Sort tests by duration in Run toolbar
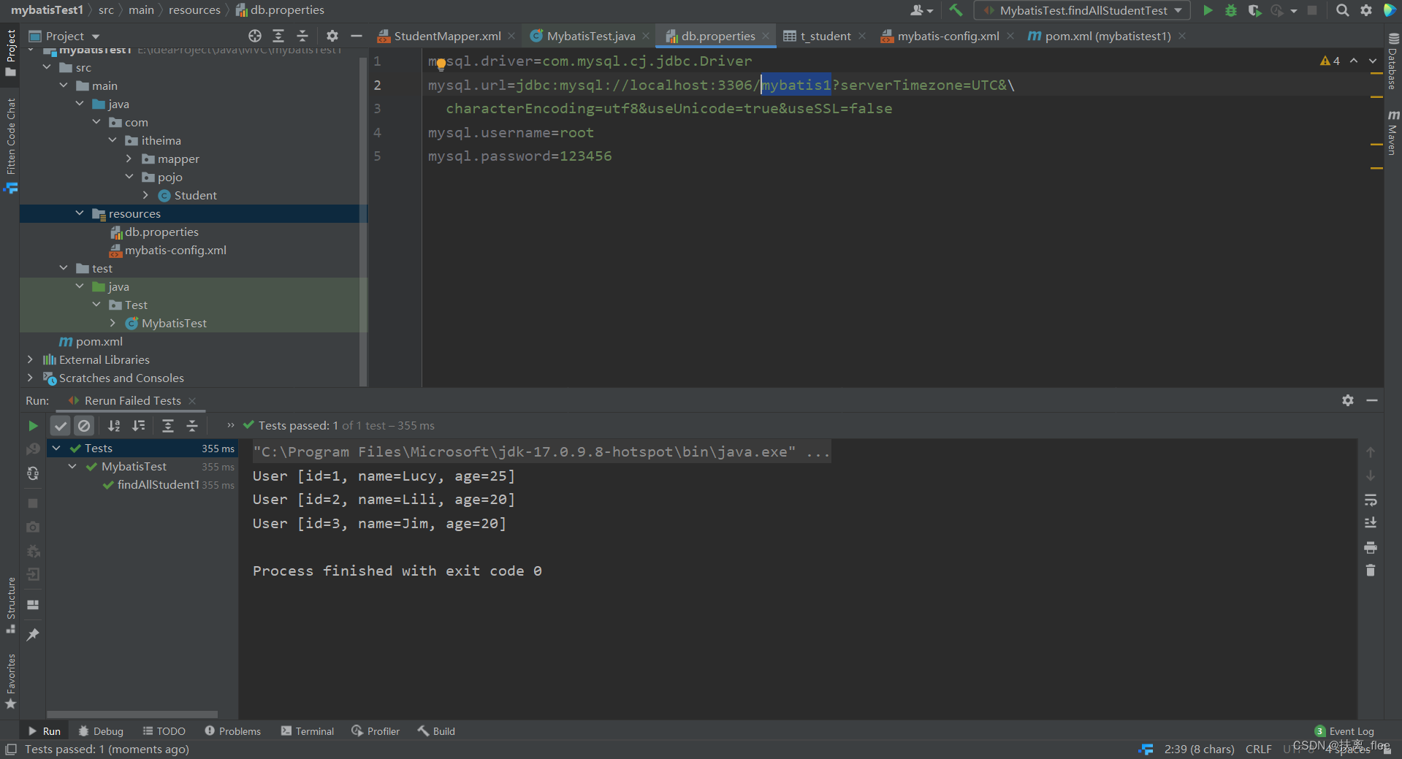Viewport: 1402px width, 759px height. pyautogui.click(x=138, y=426)
